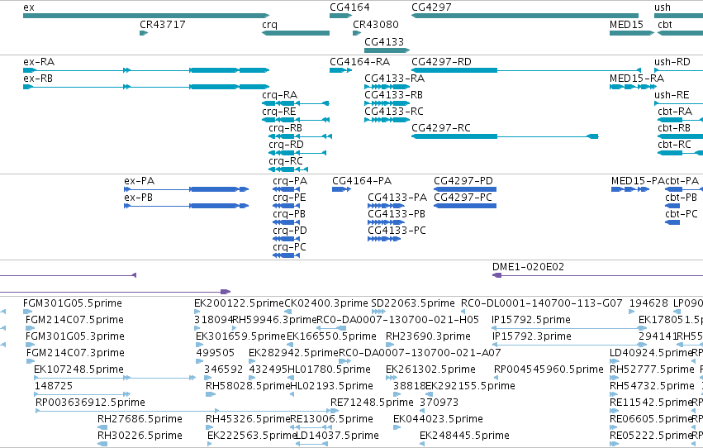Select EST IP15792.5prime

point(569,328)
